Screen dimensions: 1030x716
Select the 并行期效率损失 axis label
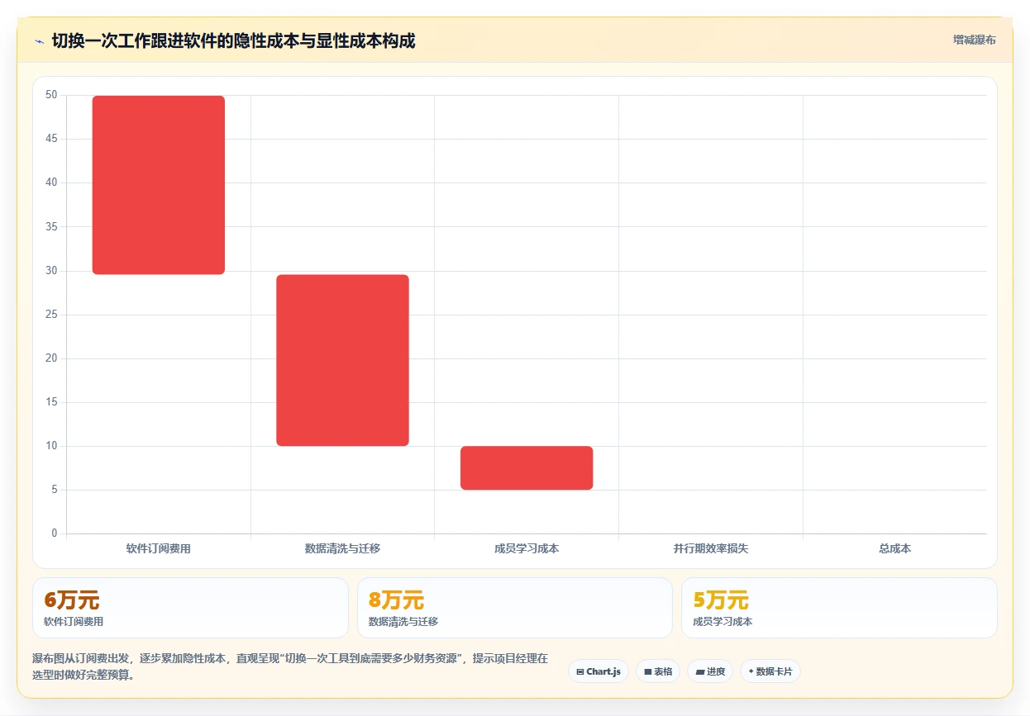coord(710,548)
